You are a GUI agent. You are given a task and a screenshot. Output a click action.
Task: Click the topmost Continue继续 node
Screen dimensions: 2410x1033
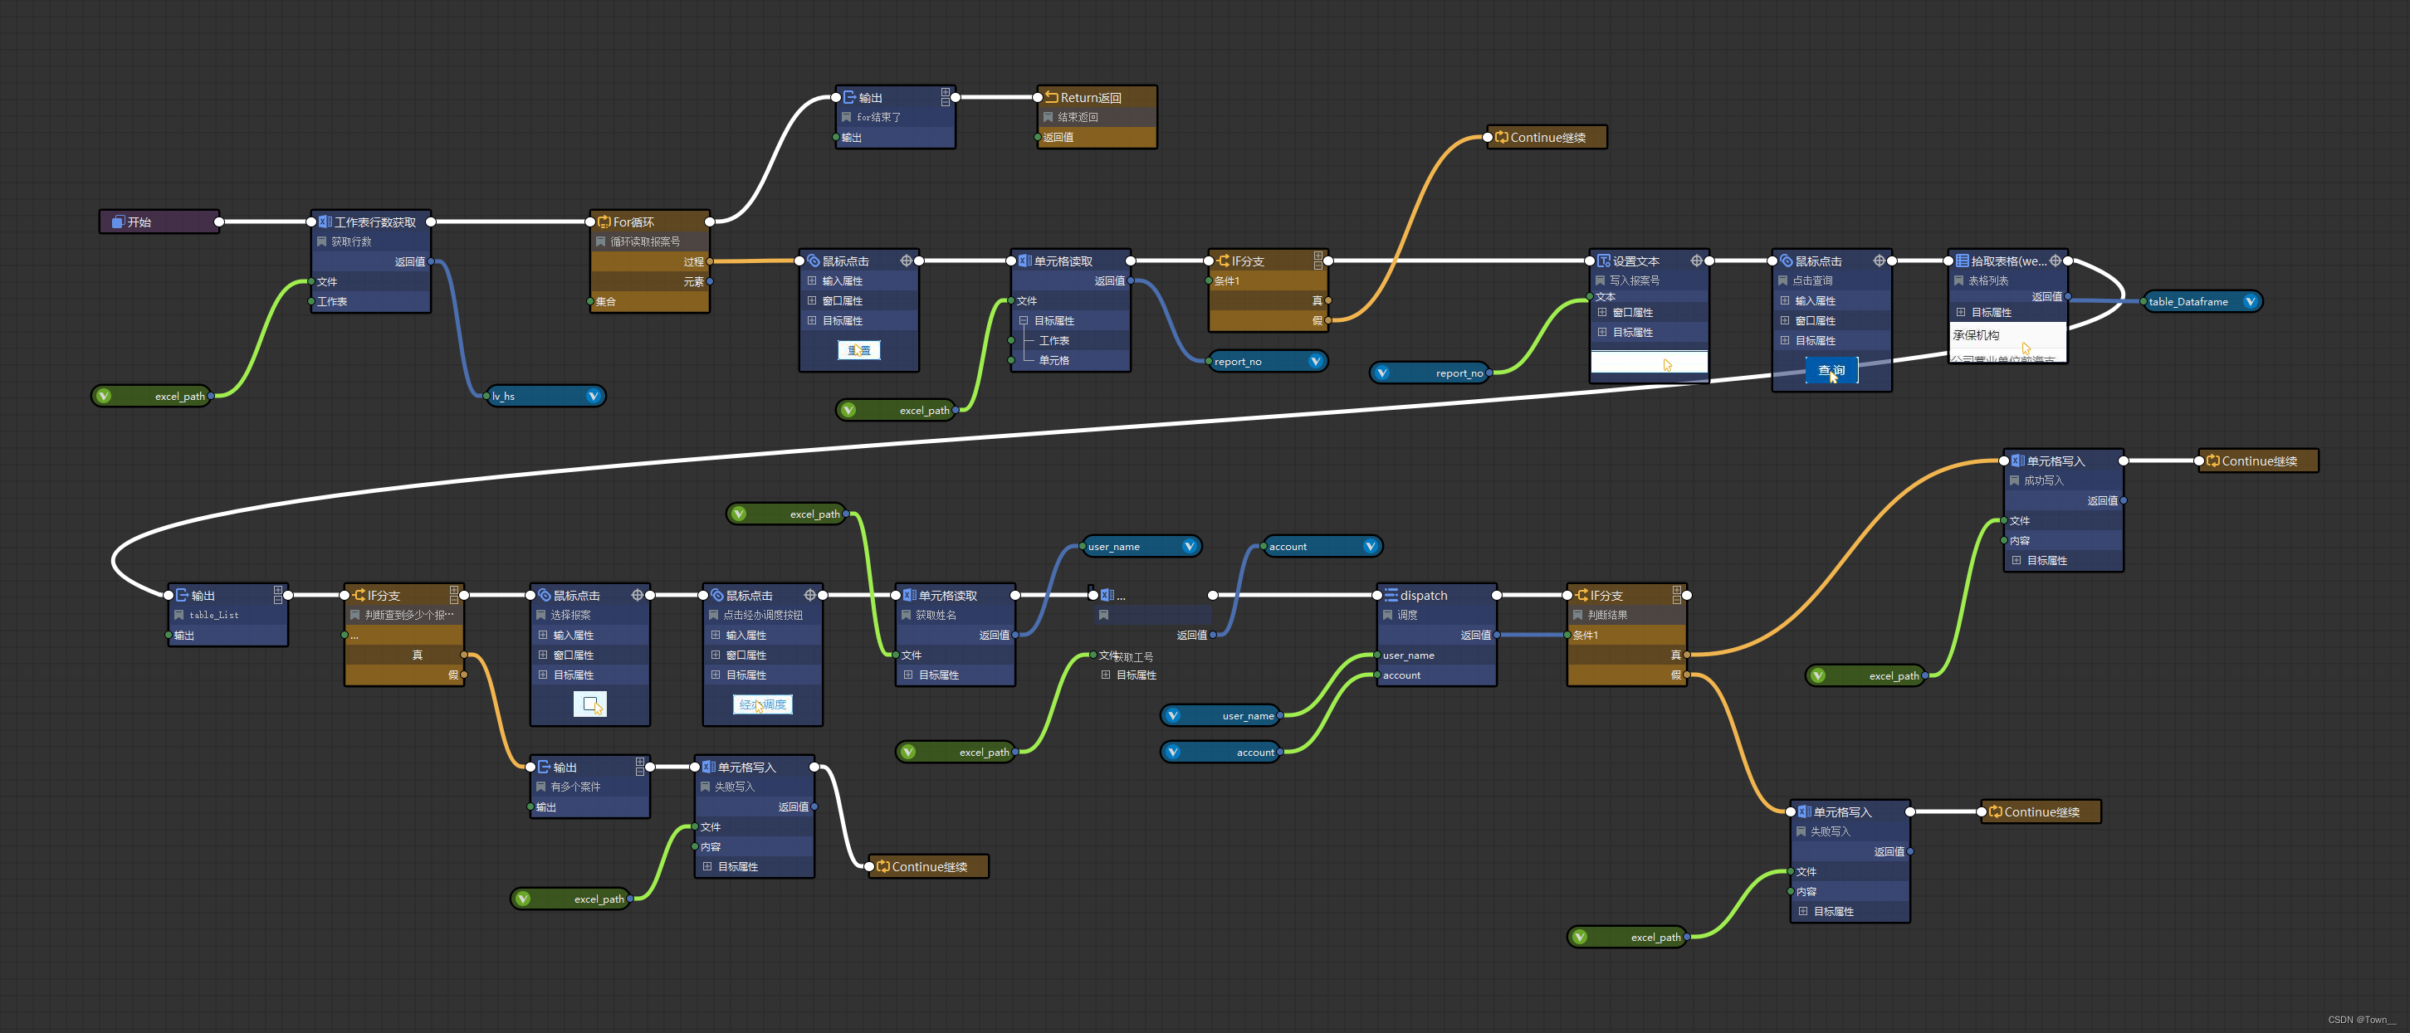point(1547,138)
